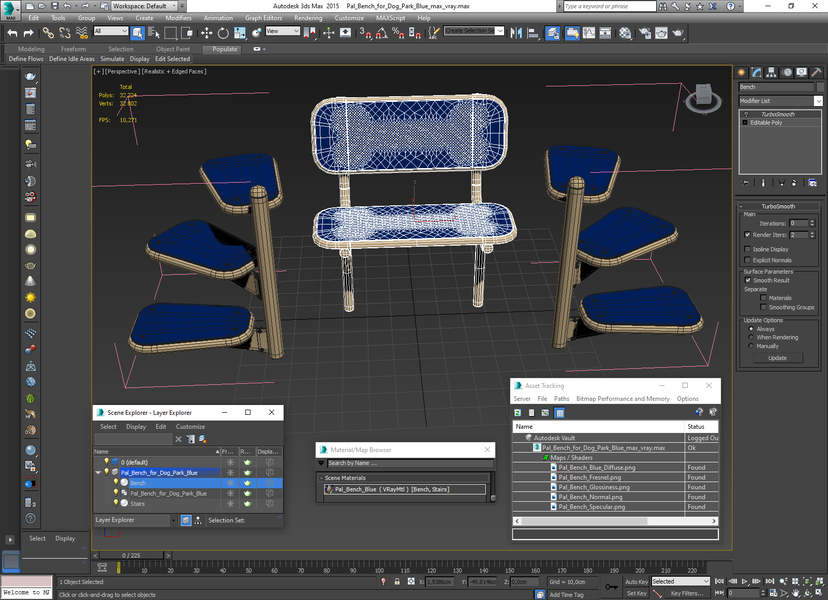Switch to the Utilities command panel

(x=816, y=72)
